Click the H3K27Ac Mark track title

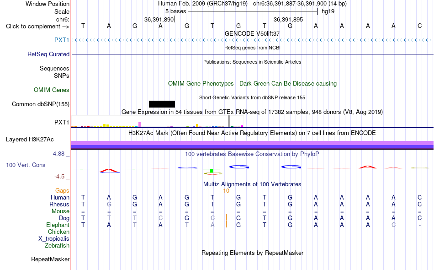pos(252,133)
